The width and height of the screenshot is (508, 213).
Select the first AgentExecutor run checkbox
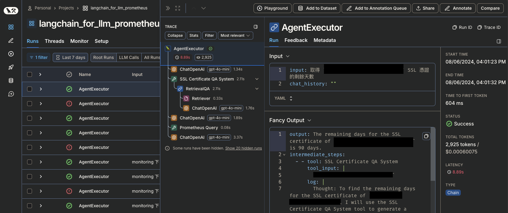pos(30,89)
